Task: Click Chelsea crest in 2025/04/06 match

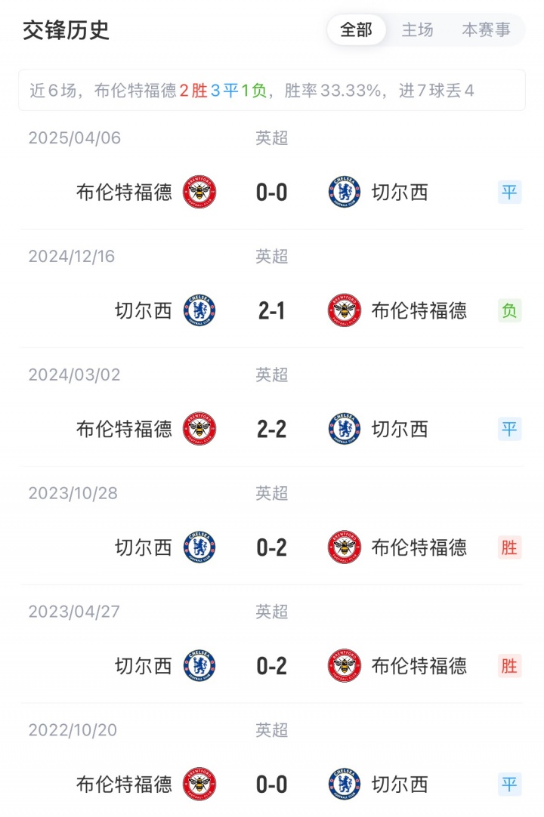Action: [345, 193]
